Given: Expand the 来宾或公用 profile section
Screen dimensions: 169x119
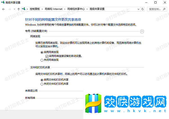Looking at the screenshot, I should click(31, 91).
